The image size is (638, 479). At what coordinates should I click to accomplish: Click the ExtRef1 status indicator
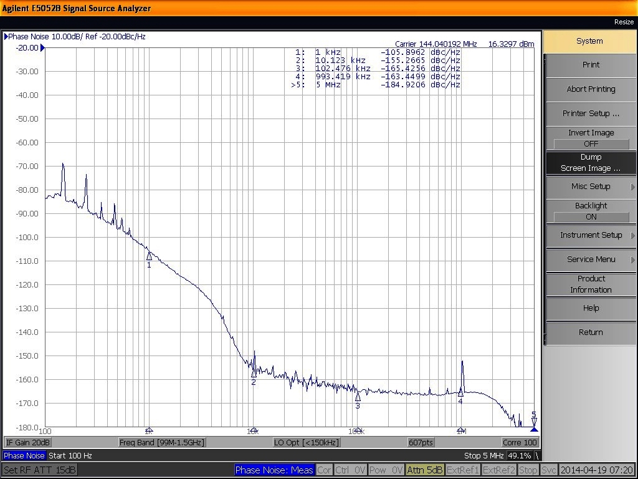point(463,470)
